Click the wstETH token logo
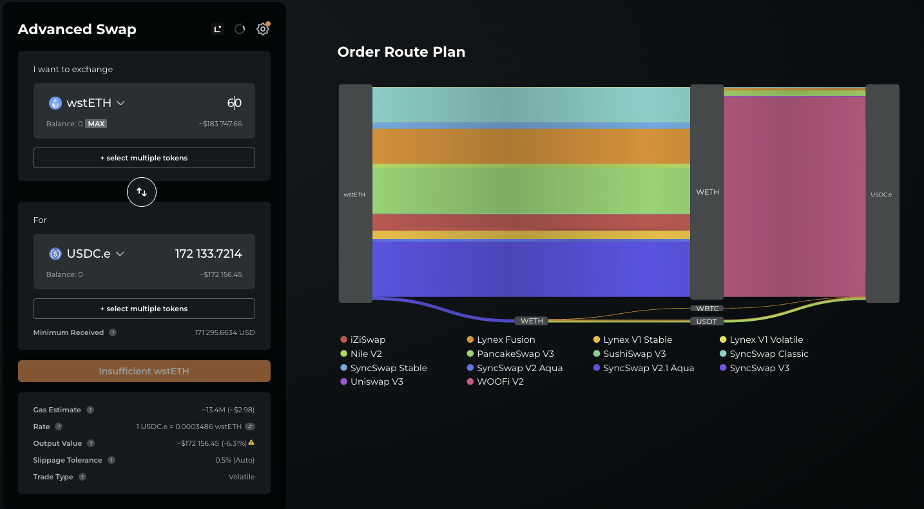Viewport: 924px width, 509px height. (x=55, y=103)
